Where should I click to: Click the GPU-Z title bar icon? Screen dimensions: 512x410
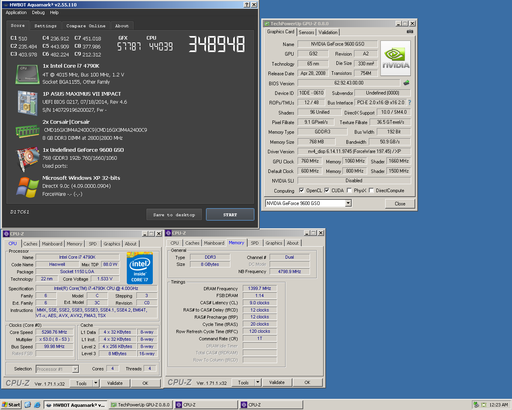click(266, 24)
